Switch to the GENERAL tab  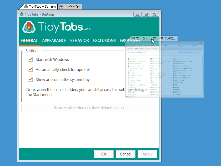[29, 41]
